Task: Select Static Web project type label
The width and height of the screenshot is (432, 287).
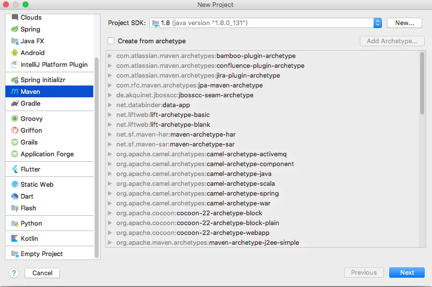Action: 37,184
